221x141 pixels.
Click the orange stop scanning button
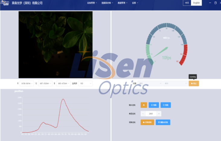[194, 83]
